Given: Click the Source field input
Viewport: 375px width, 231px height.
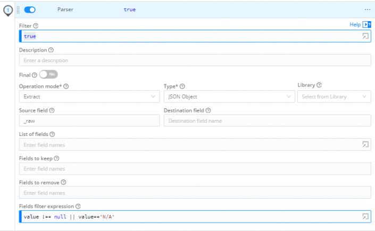Looking at the screenshot, I should click(x=89, y=121).
